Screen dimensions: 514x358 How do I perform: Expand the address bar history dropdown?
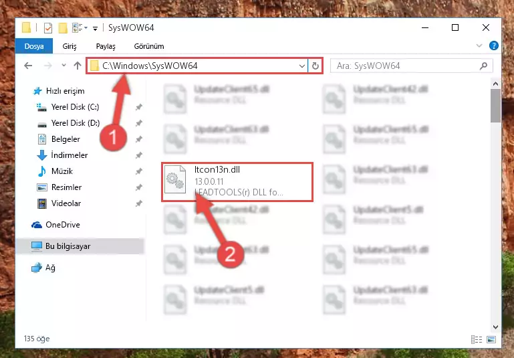(302, 66)
